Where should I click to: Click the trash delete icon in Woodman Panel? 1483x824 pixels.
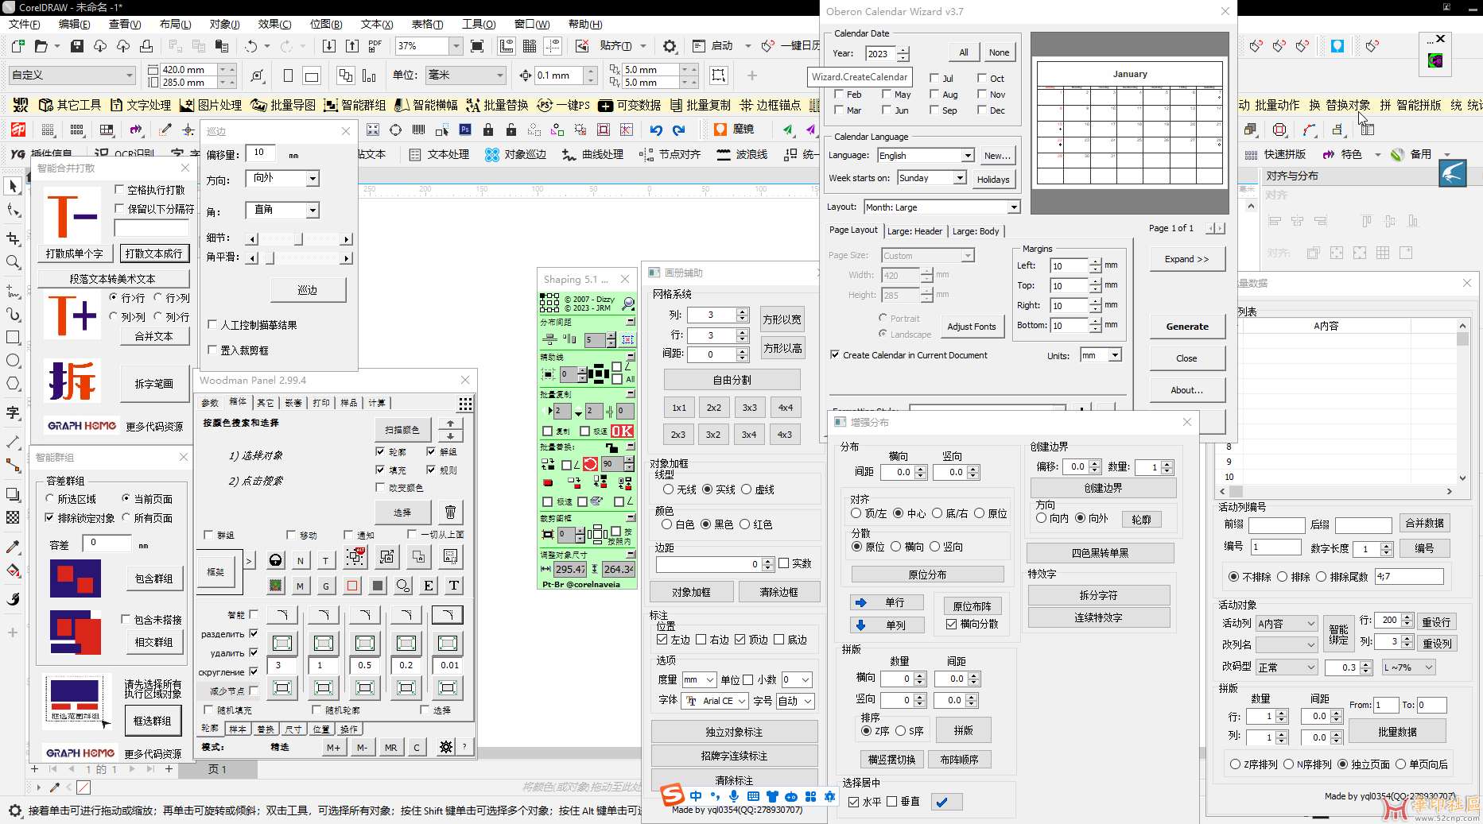450,513
